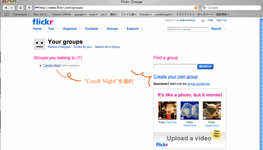Focus the Search for a group field
Image resolution: width=263 pixels, height=150 pixels.
click(x=188, y=29)
